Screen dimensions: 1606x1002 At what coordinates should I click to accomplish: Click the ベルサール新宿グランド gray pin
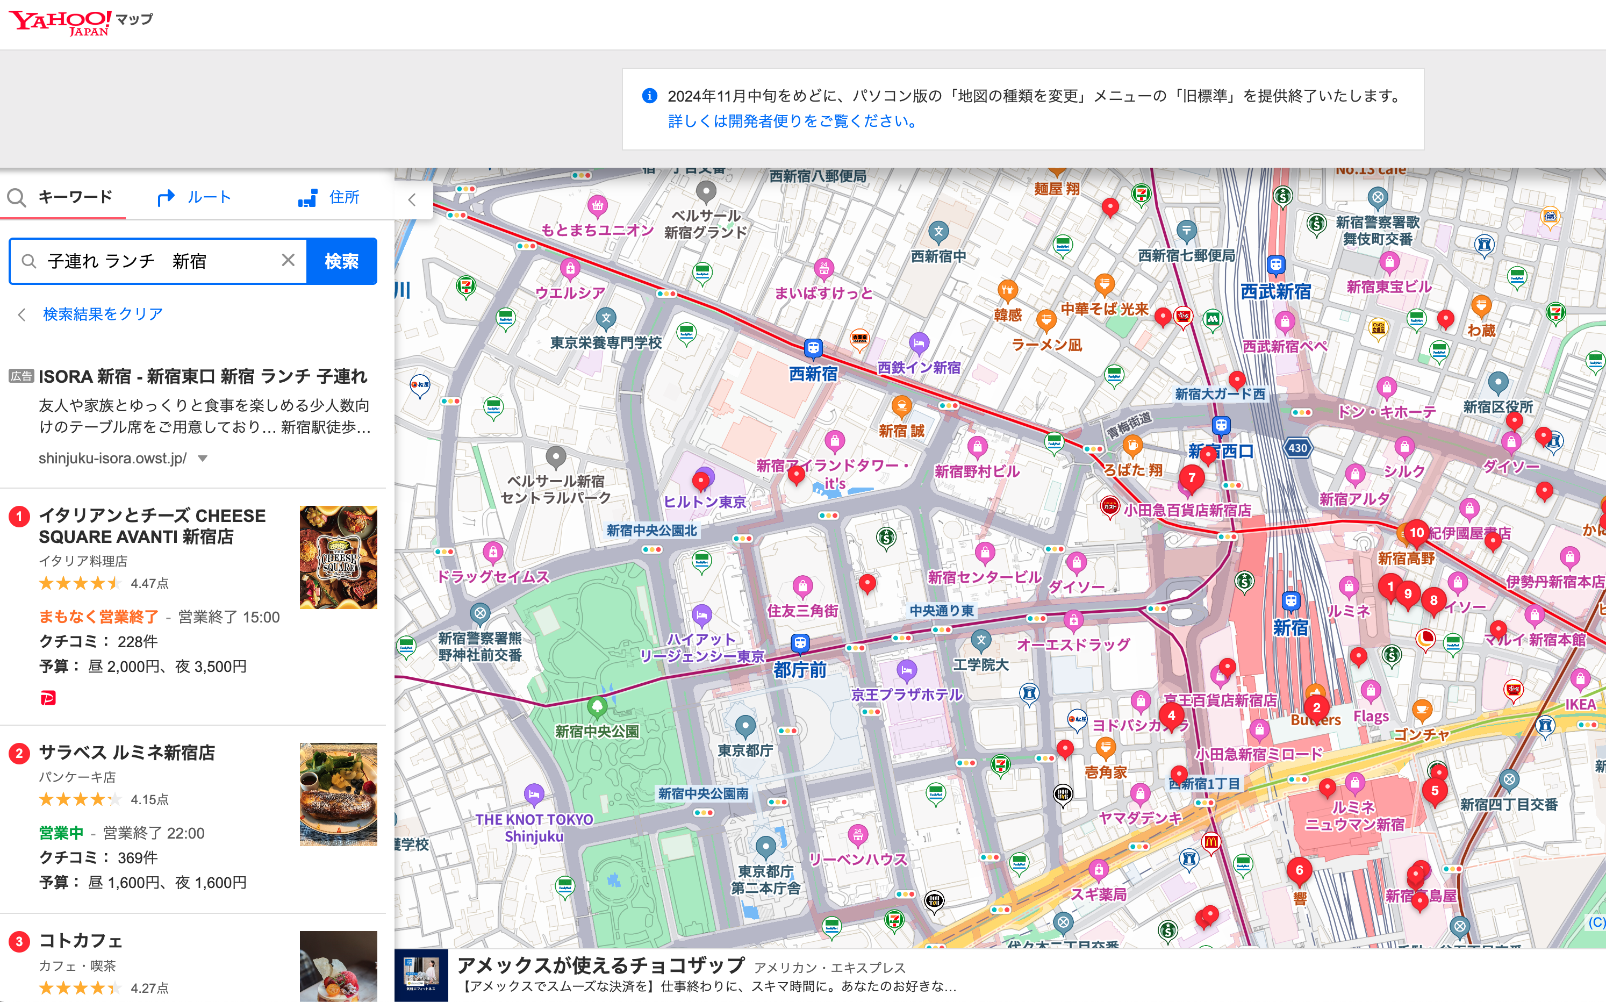tap(706, 192)
